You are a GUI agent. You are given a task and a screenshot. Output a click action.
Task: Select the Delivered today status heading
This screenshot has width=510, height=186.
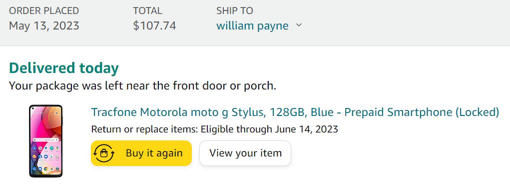(64, 68)
